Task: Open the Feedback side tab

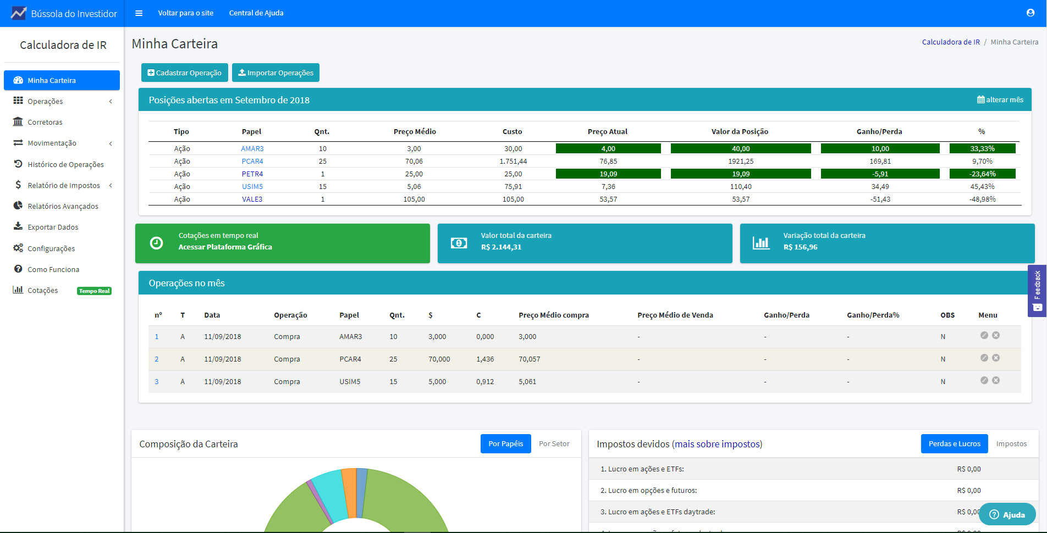Action: pos(1037,291)
